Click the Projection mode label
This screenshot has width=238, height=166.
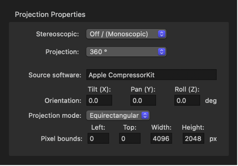click(55, 116)
